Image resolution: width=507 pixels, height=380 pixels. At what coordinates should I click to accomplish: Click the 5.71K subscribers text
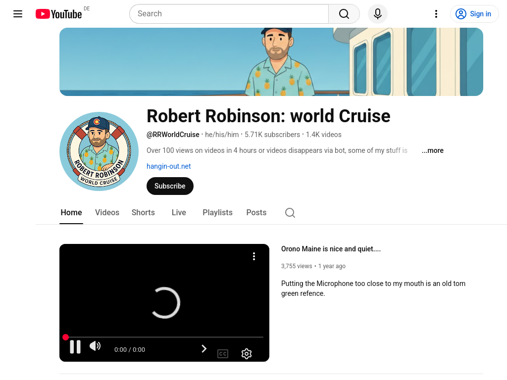coord(272,135)
